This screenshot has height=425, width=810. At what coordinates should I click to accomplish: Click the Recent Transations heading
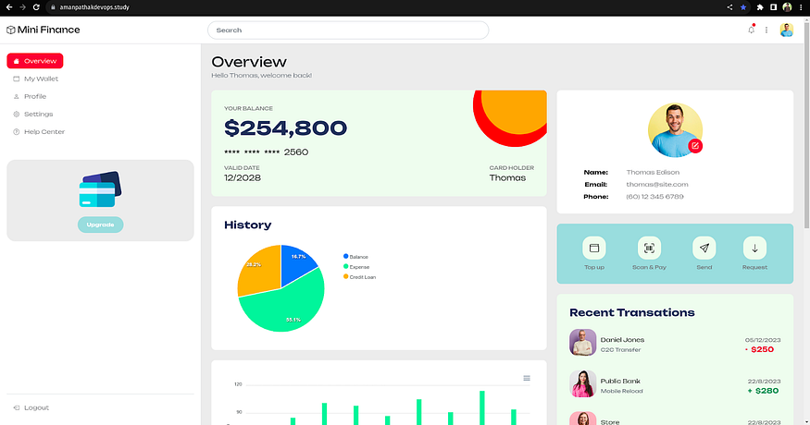pos(631,312)
